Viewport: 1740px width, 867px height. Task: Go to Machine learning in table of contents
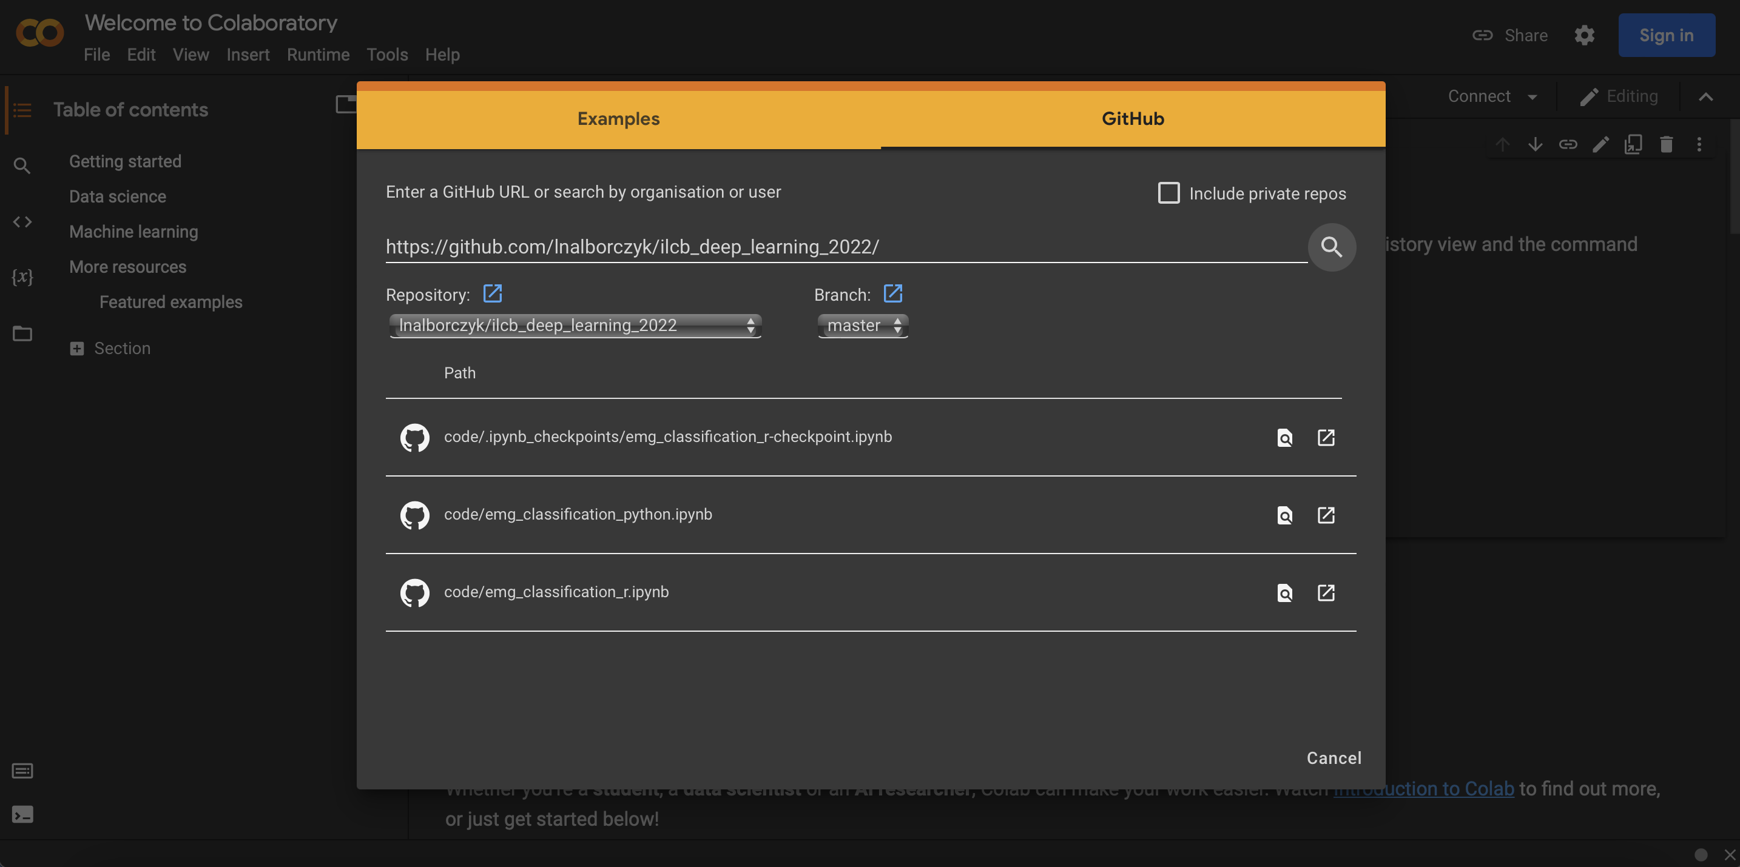[133, 232]
